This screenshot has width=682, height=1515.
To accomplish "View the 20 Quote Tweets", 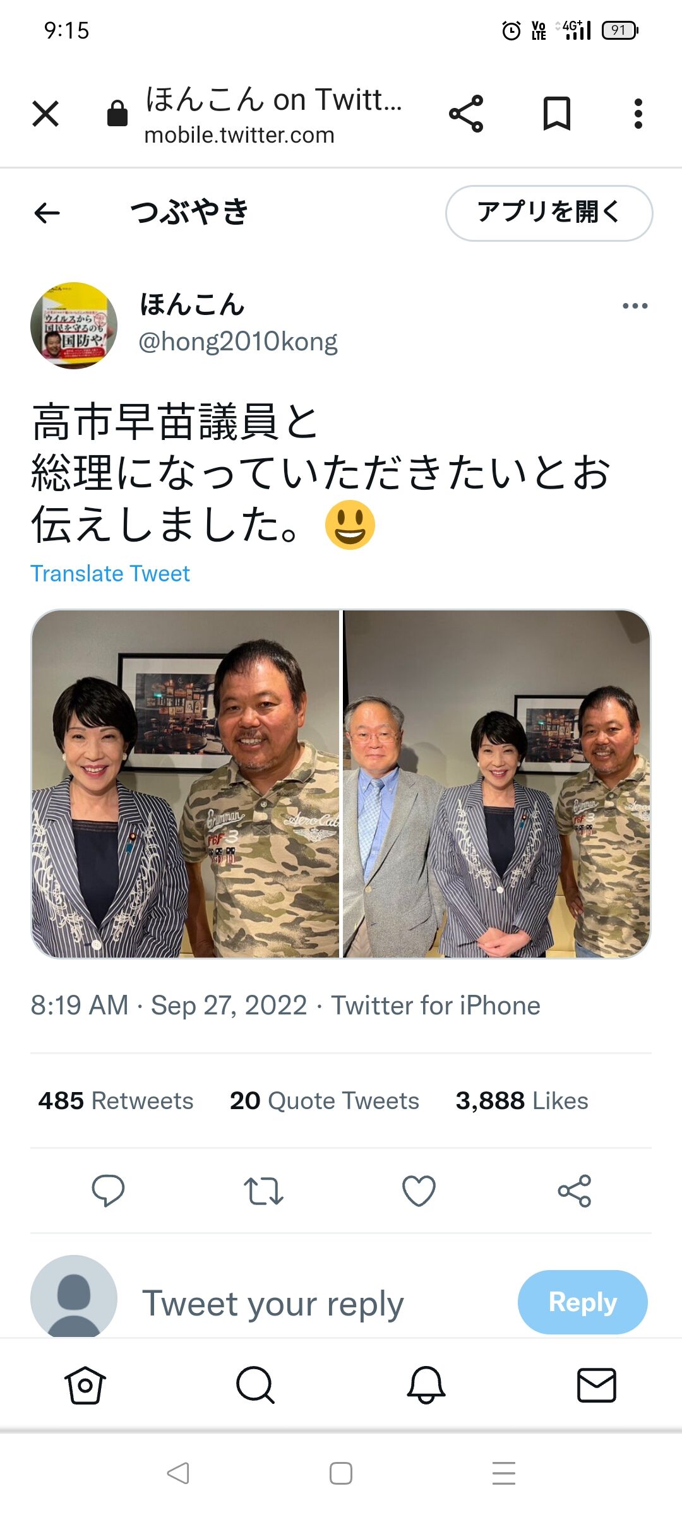I will [x=325, y=1100].
